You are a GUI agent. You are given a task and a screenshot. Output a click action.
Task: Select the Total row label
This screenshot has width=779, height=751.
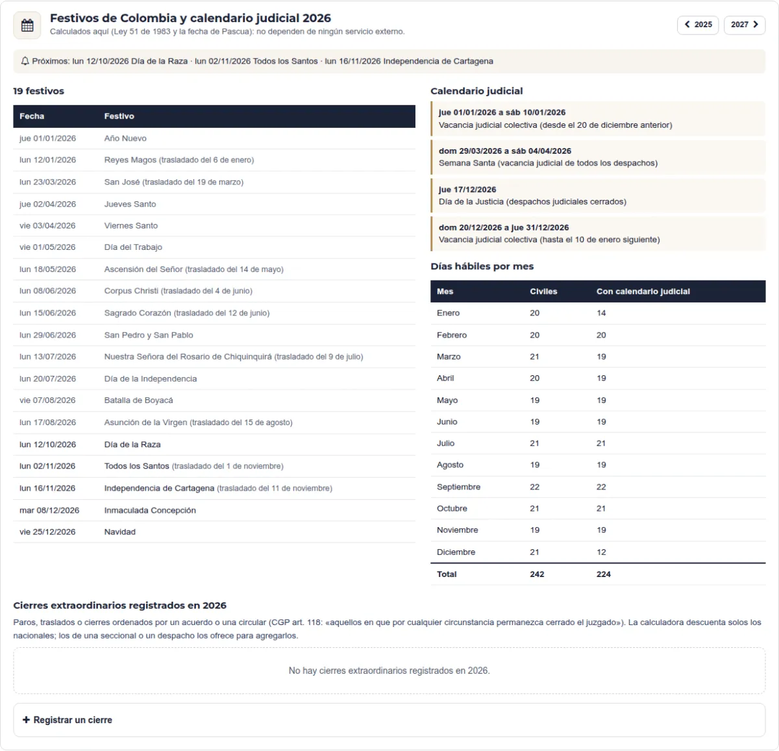click(x=447, y=574)
